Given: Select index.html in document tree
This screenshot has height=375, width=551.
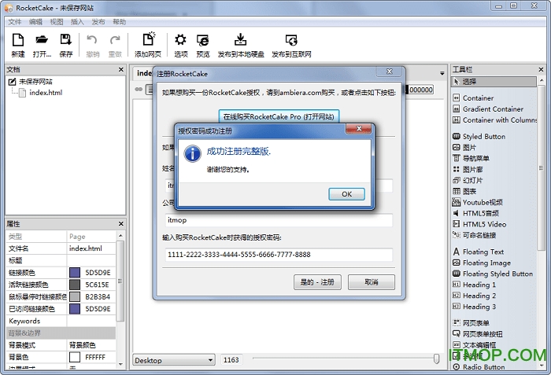Looking at the screenshot, I should coord(46,93).
